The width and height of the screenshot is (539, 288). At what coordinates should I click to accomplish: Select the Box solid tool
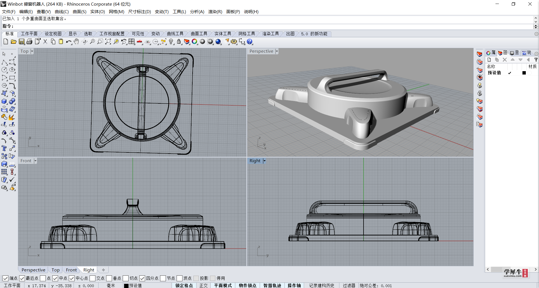pos(4,101)
